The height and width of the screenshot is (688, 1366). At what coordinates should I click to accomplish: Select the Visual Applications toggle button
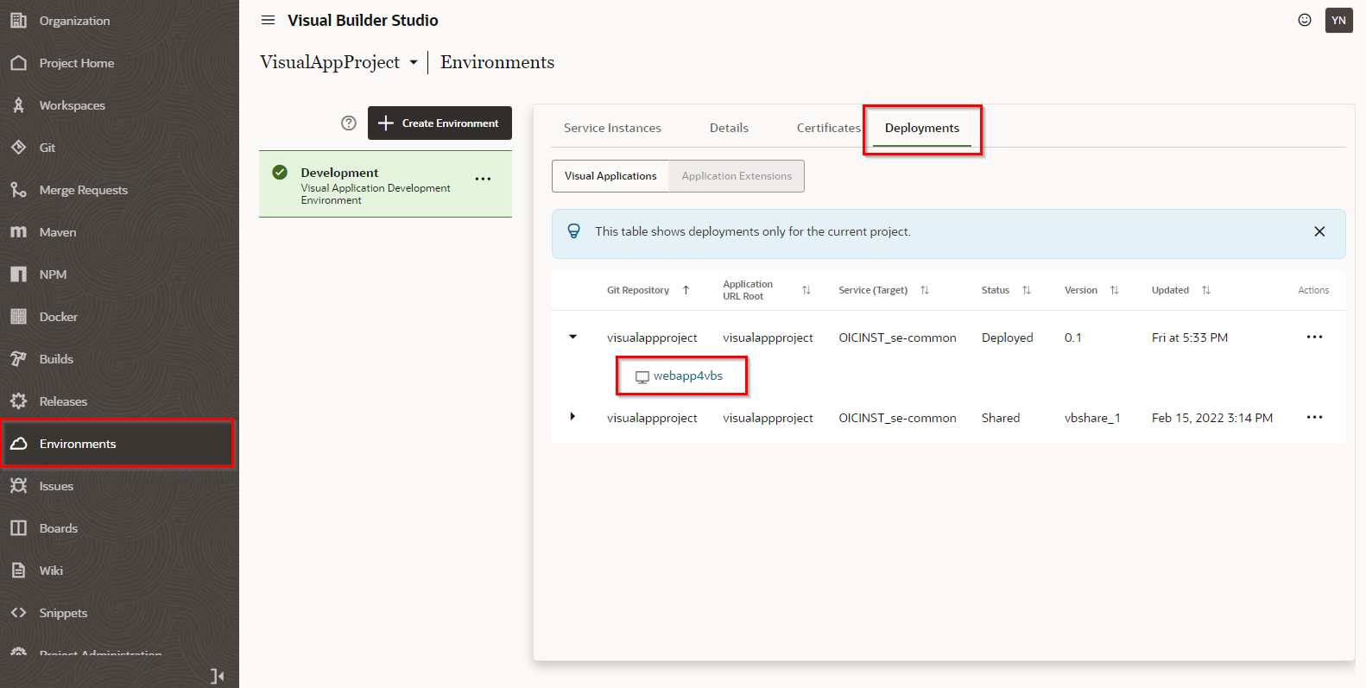(610, 176)
